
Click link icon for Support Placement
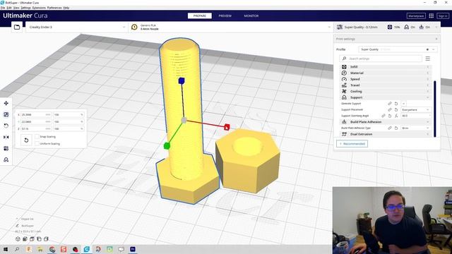click(x=390, y=110)
